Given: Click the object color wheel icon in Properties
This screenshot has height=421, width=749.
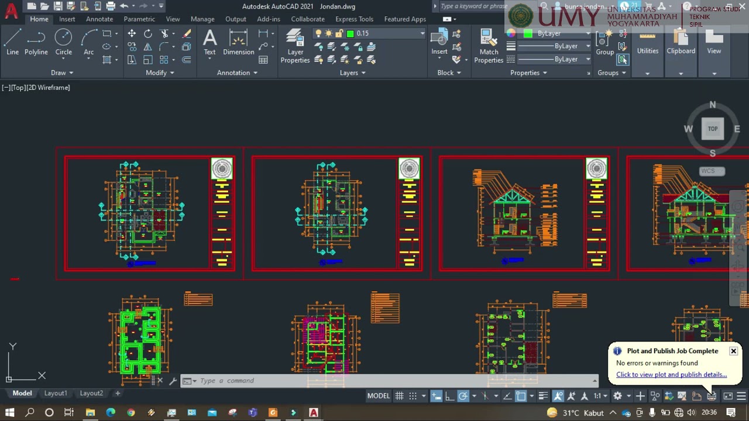Looking at the screenshot, I should (511, 33).
